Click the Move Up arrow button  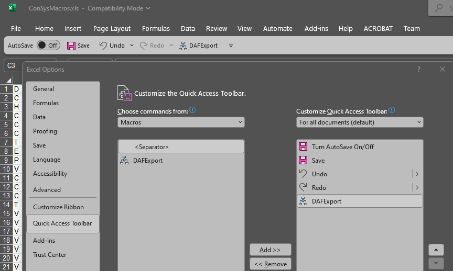point(436,250)
